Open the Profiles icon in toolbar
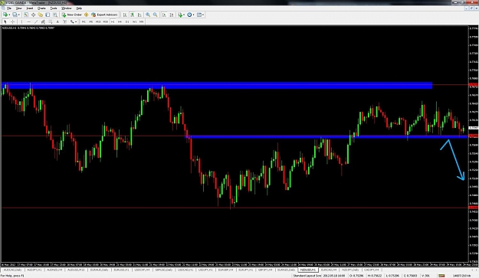The height and width of the screenshot is (278, 479). click(15, 15)
